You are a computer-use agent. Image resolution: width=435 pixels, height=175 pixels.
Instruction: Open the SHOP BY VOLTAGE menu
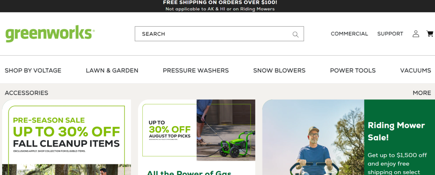(x=33, y=71)
